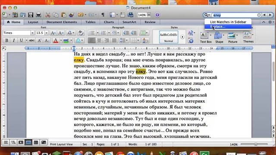Open templates gallery icon

pos(15,15)
